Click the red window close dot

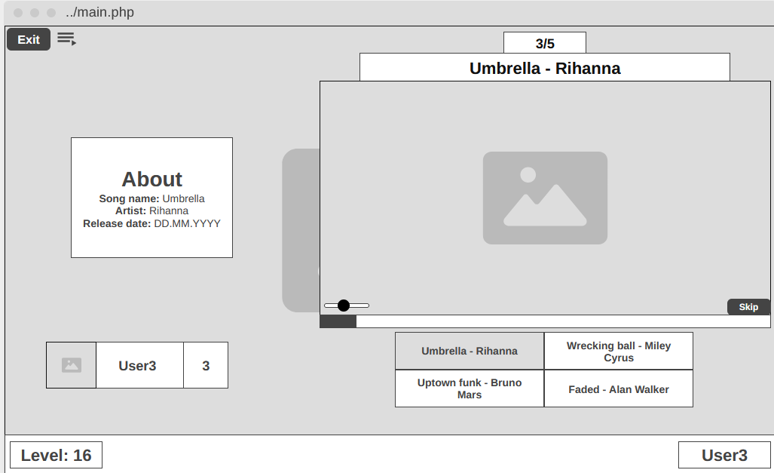pyautogui.click(x=18, y=13)
